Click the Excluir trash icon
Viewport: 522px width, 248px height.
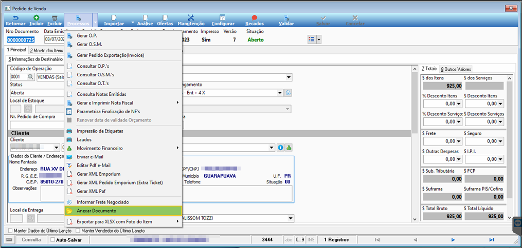pos(55,18)
